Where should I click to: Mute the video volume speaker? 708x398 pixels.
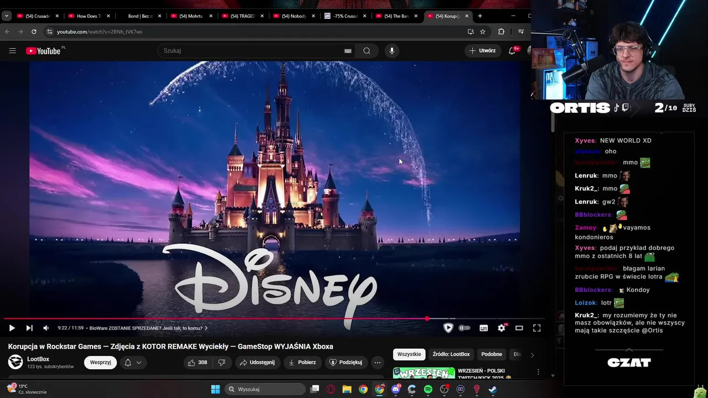(x=46, y=328)
